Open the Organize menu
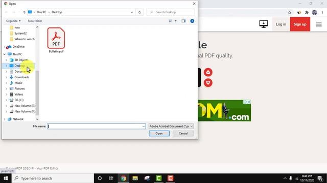 point(13,21)
